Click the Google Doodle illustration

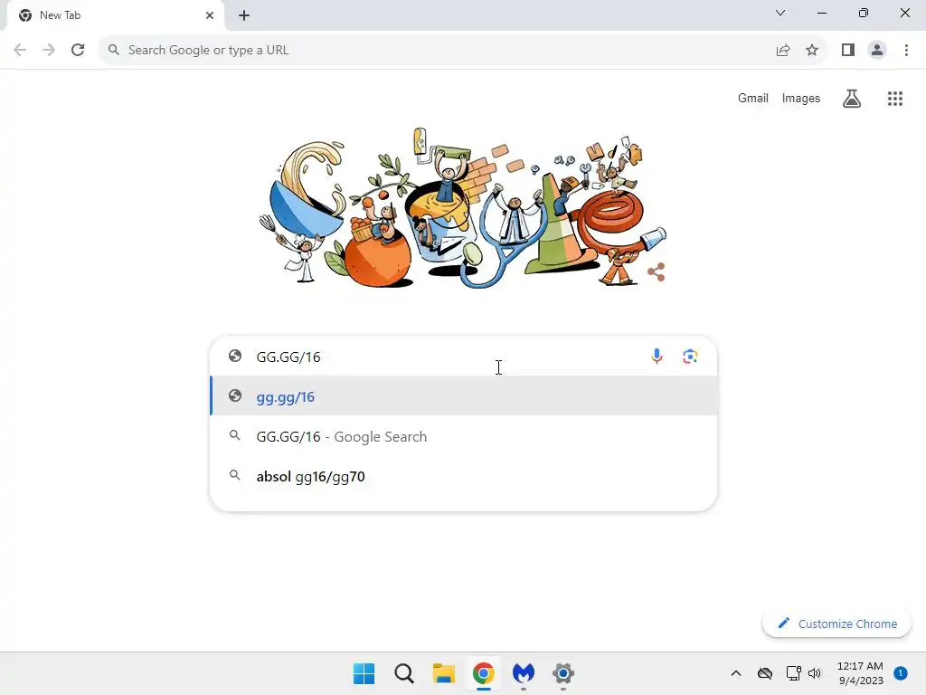pos(463,208)
